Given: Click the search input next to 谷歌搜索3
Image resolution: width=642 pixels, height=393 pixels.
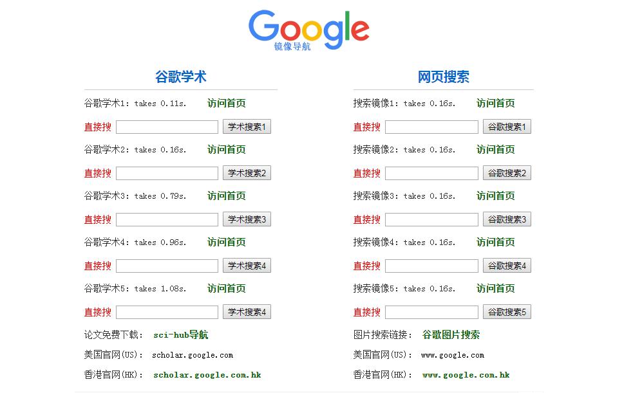Looking at the screenshot, I should coord(431,219).
